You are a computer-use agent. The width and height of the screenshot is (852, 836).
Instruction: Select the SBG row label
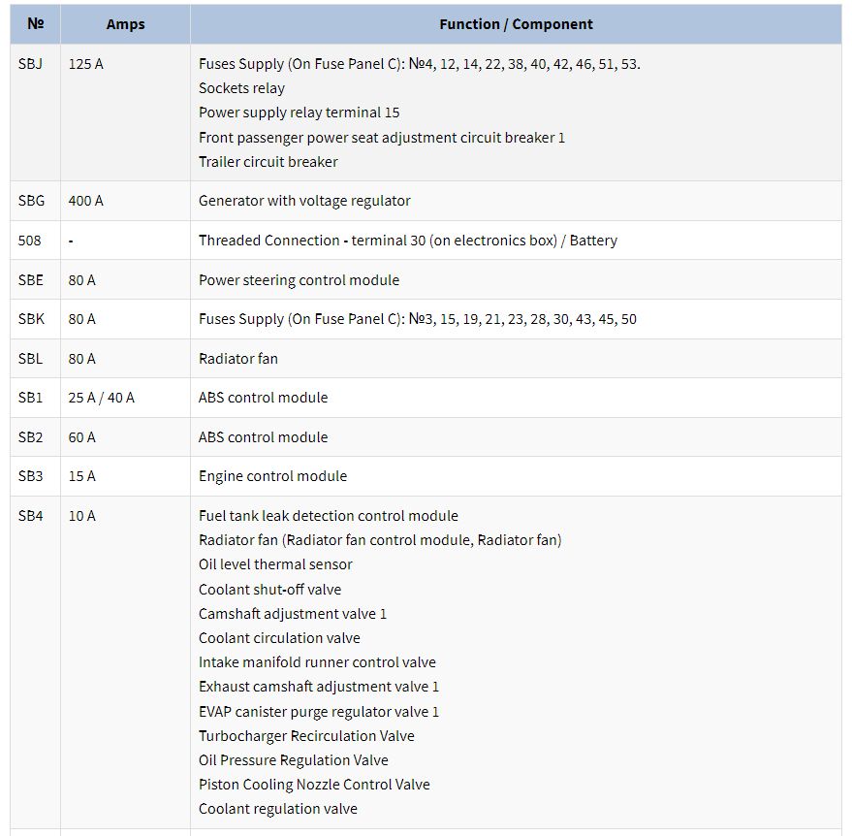tap(32, 201)
